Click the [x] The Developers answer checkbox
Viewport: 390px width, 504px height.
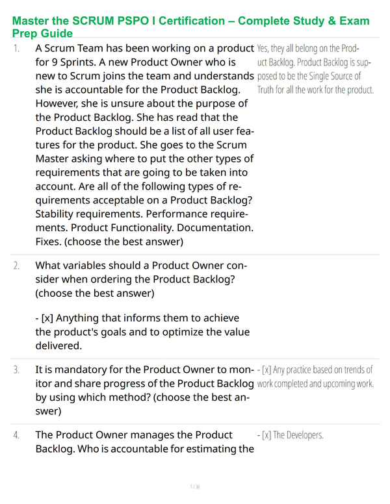coord(266,435)
